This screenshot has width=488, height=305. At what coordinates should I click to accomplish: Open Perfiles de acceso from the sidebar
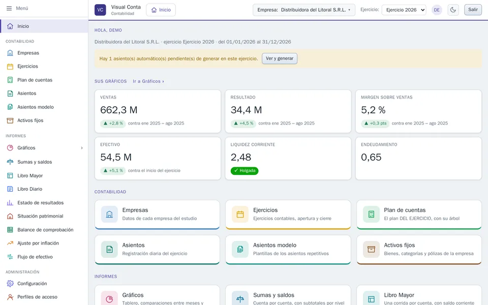(44, 297)
